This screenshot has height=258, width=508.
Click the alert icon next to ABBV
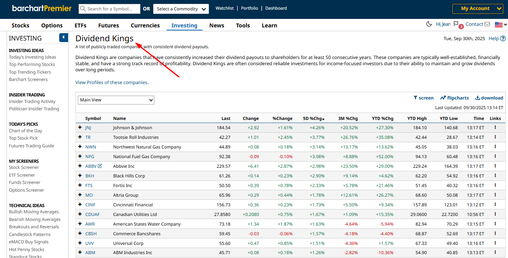tap(100, 166)
